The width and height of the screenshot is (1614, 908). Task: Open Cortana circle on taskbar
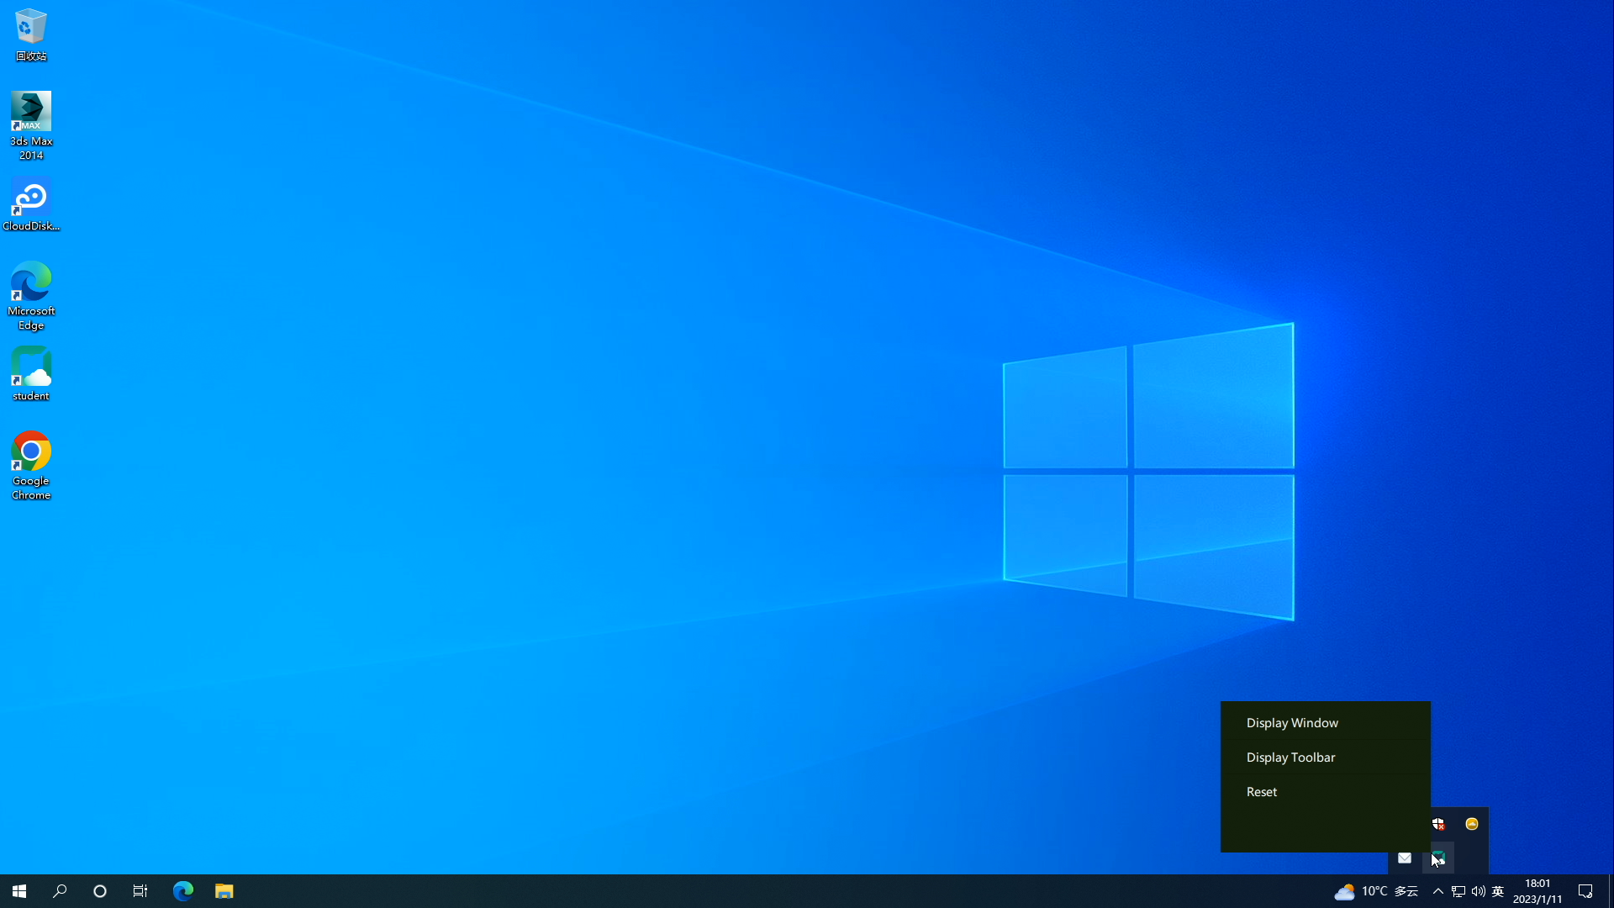[x=100, y=891]
